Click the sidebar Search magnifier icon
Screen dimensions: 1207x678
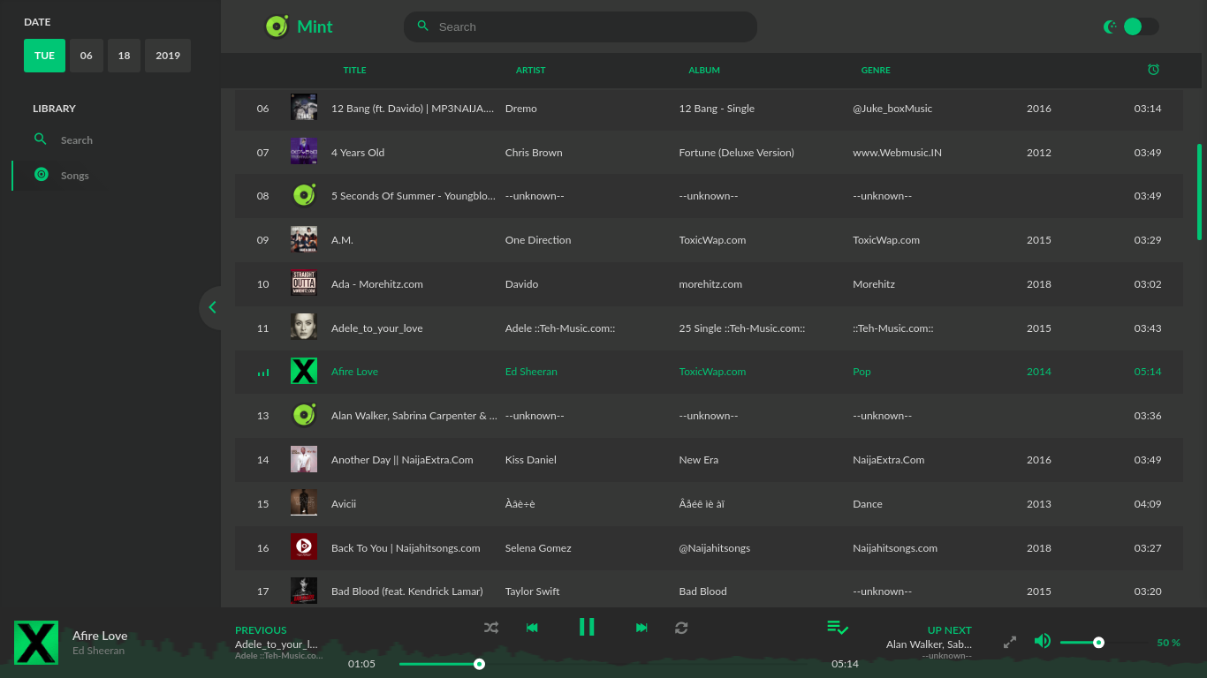41,139
